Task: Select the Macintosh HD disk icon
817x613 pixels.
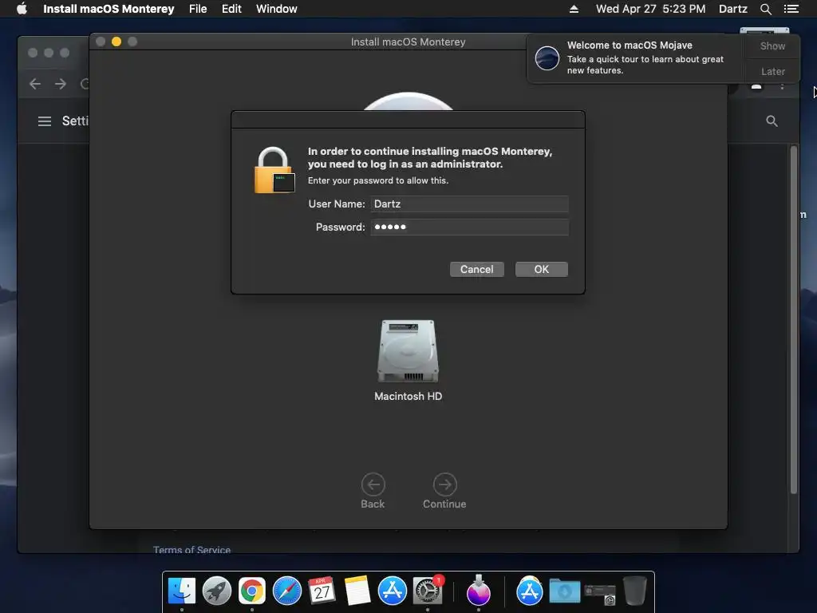Action: click(408, 351)
